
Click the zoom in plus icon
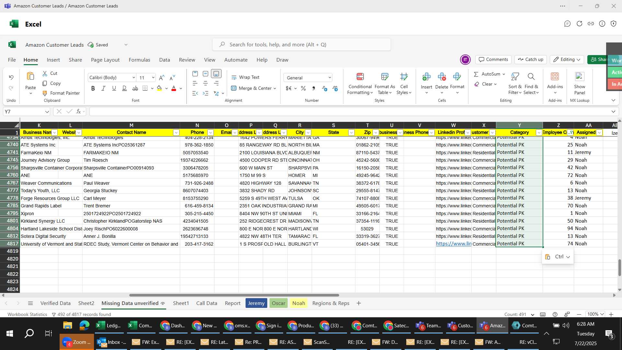pos(611,314)
